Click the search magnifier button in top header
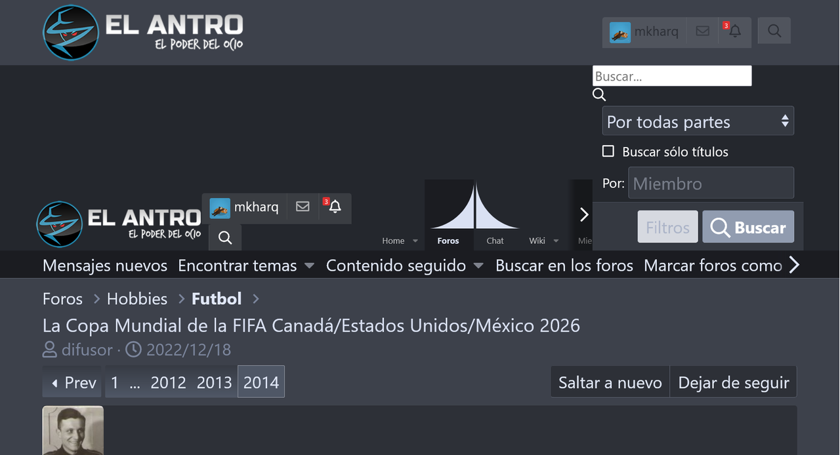Viewport: 840px width, 455px height. (774, 31)
